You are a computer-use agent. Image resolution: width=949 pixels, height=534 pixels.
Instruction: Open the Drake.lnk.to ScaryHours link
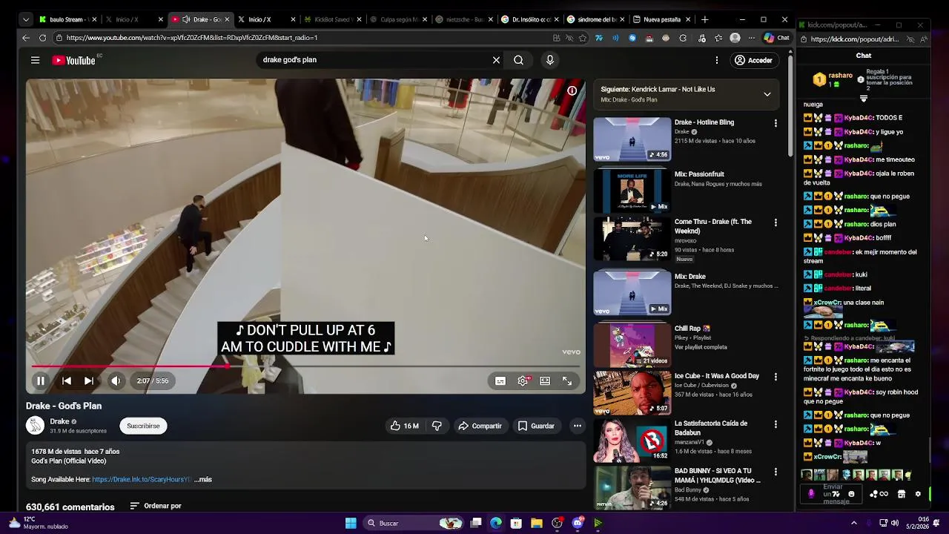(141, 479)
